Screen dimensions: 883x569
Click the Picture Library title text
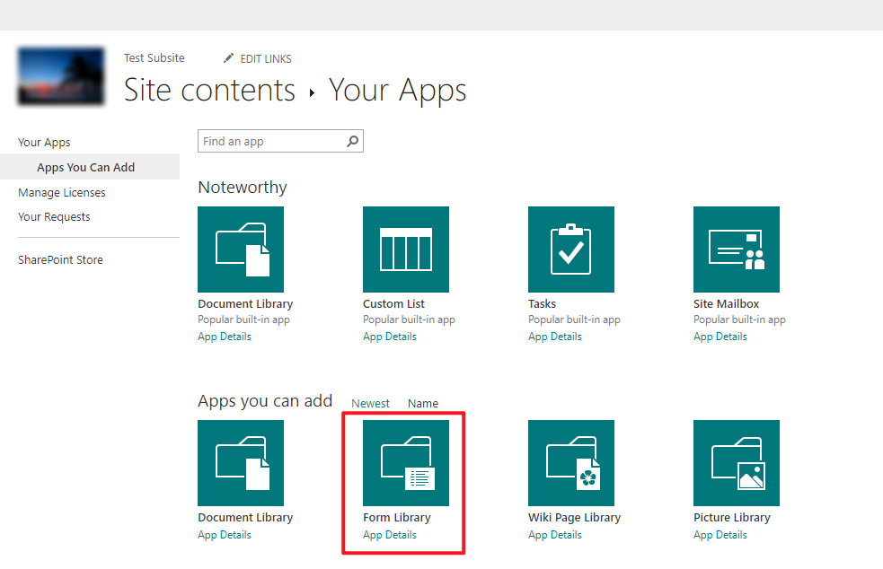731,518
